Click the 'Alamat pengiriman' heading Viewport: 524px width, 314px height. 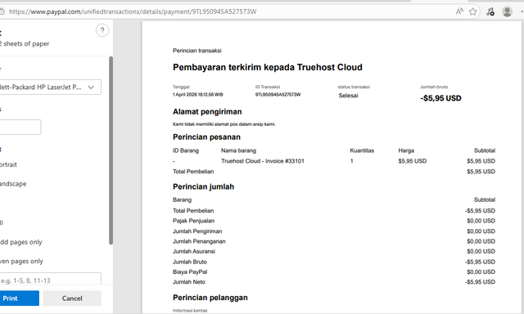click(x=207, y=112)
